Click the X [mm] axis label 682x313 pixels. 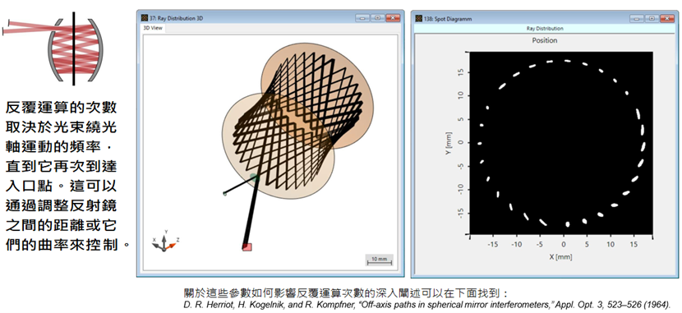560,256
